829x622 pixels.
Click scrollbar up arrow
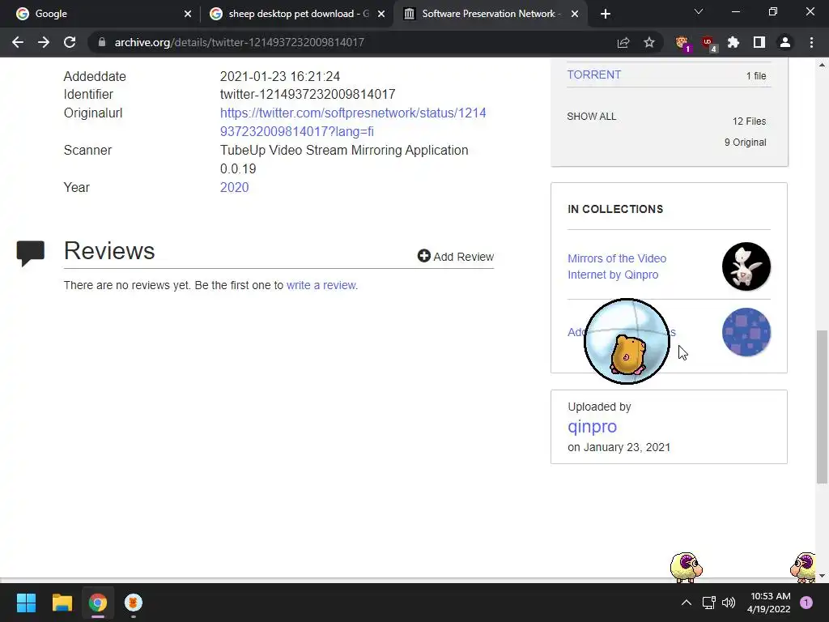[822, 65]
